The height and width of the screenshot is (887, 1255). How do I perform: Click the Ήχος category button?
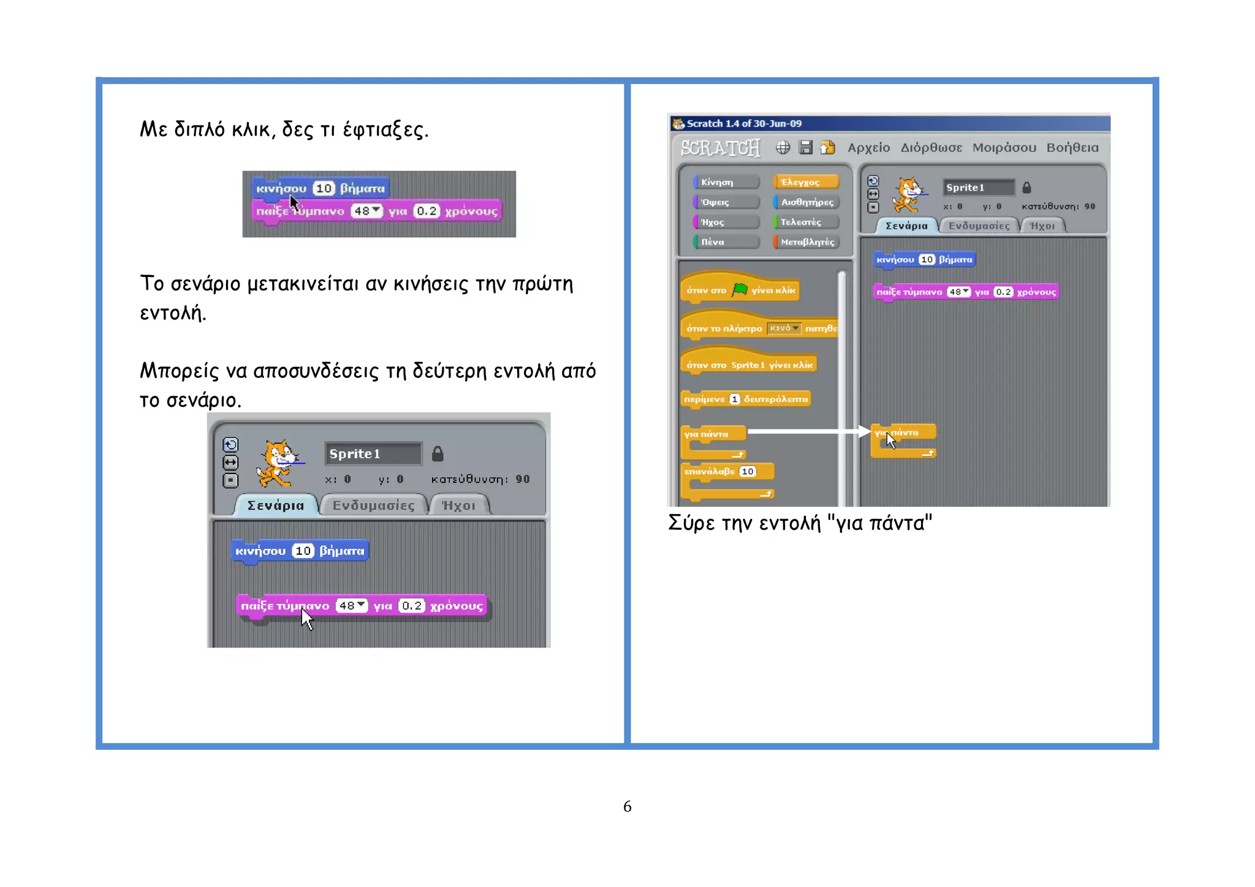coord(726,222)
